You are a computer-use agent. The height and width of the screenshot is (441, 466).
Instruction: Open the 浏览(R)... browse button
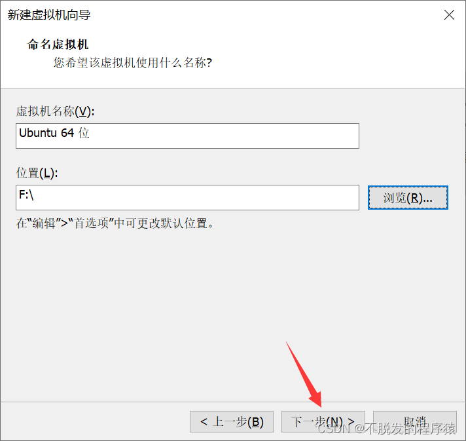coord(408,198)
